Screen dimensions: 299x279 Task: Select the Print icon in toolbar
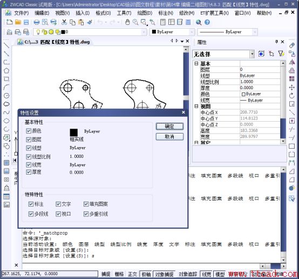click(36, 22)
